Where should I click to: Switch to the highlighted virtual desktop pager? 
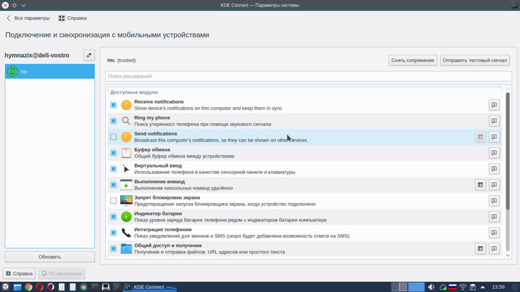click(x=416, y=287)
